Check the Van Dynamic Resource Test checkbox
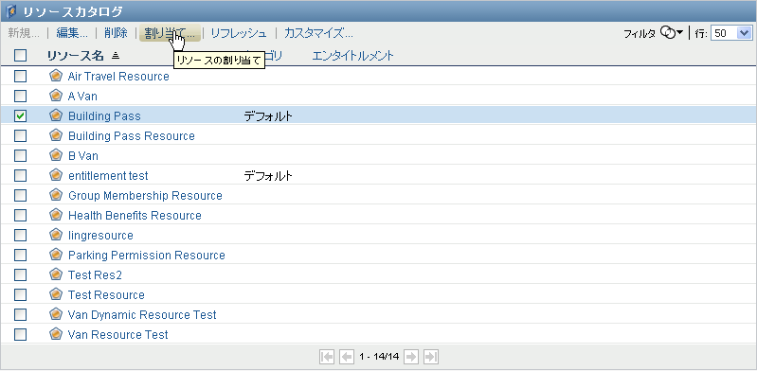 click(20, 314)
